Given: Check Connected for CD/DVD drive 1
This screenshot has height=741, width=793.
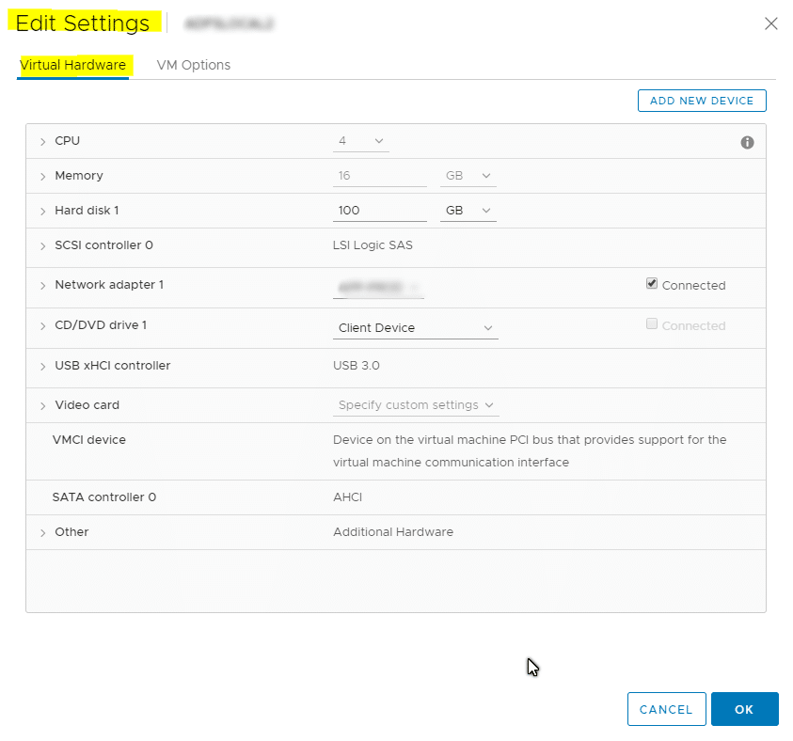Looking at the screenshot, I should [652, 323].
